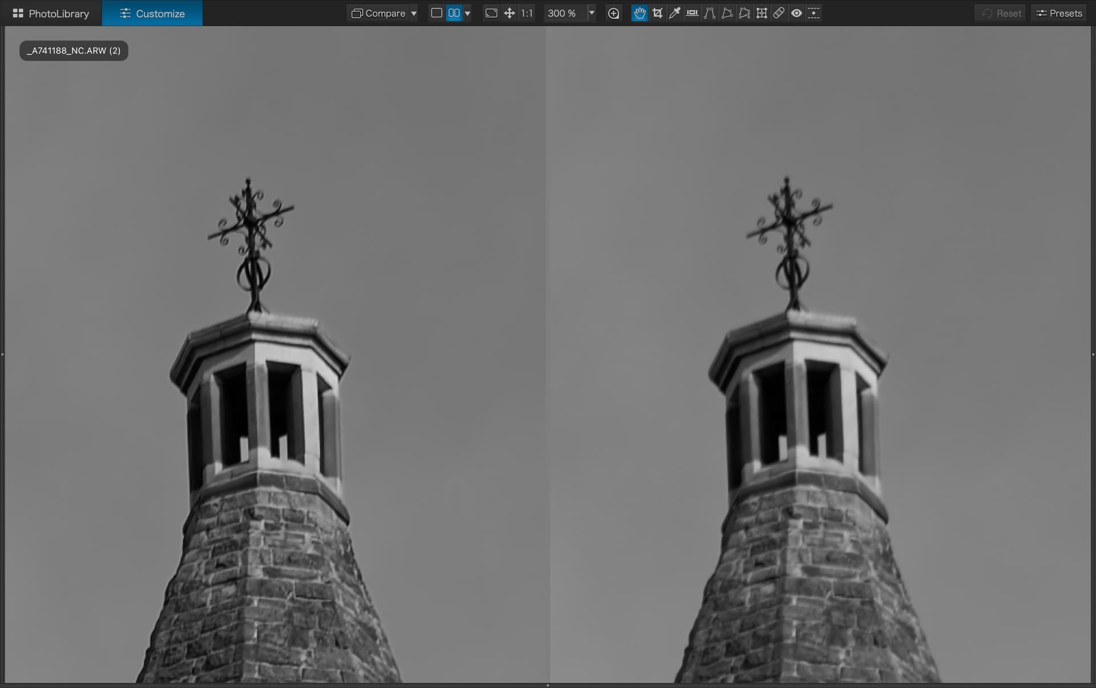Screen dimensions: 1096x688
Task: Select the Local adjustments tool
Action: [x=813, y=13]
